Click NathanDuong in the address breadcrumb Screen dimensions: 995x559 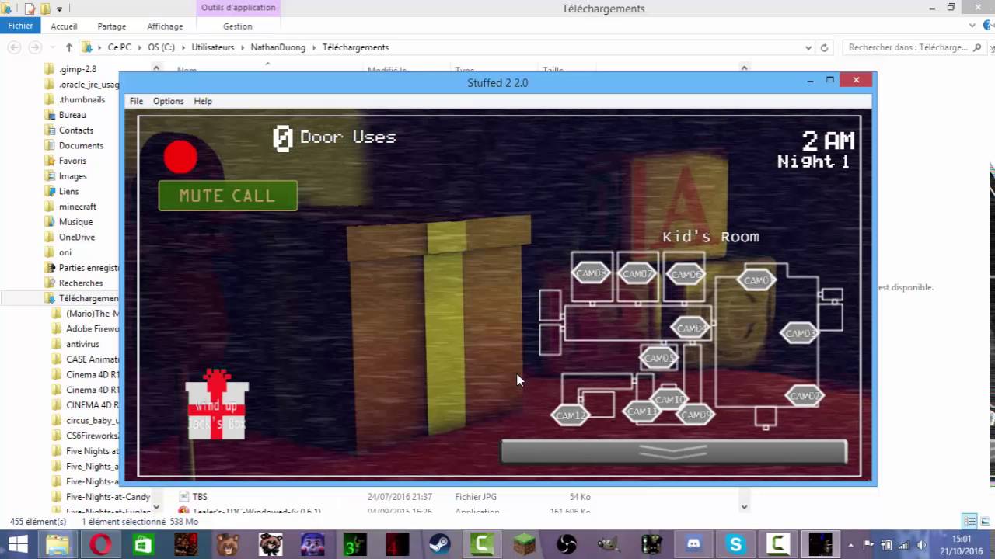click(278, 47)
